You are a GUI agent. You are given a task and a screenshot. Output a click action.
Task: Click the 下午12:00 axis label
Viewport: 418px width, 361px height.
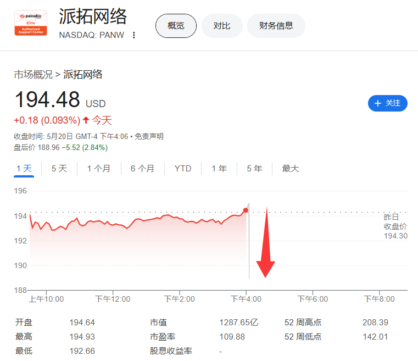coord(113,299)
